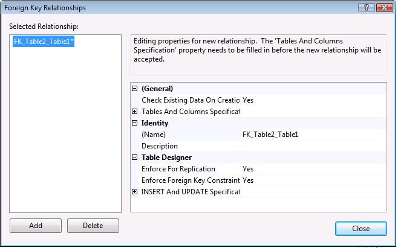The image size is (398, 248).
Task: Collapse the Identity property category
Action: (x=135, y=123)
